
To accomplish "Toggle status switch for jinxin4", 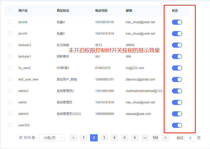I will point(177,22).
